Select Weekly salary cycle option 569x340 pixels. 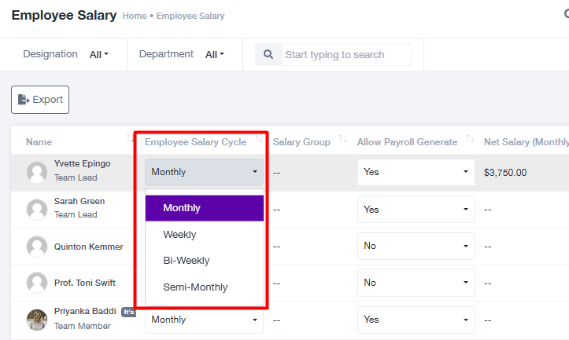pyautogui.click(x=205, y=235)
